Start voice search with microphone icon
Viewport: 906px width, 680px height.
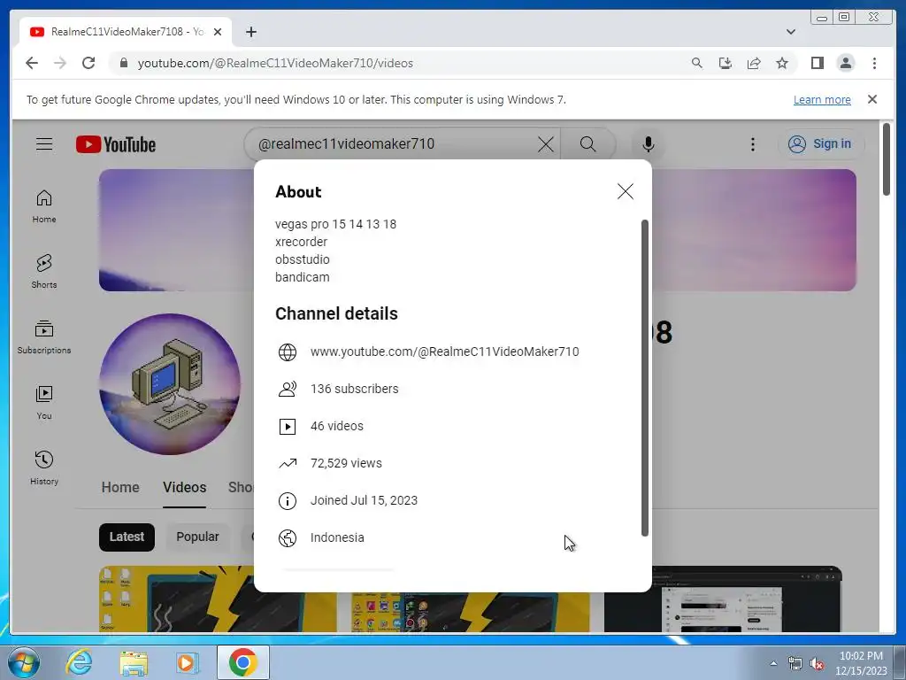click(649, 144)
